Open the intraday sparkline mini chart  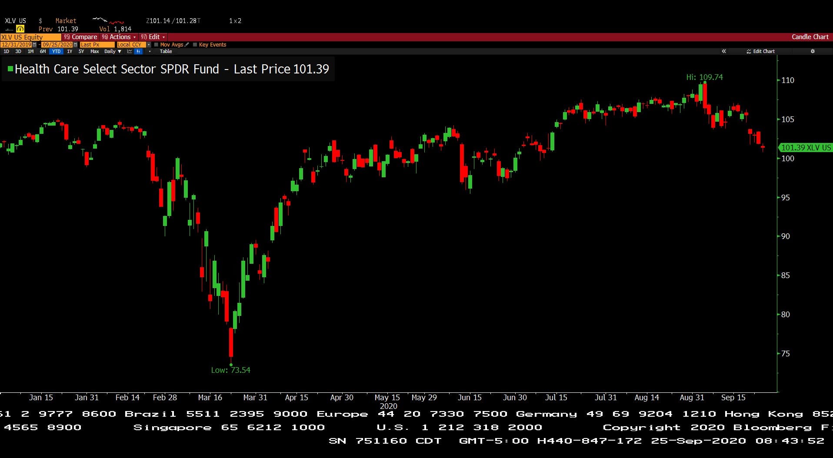pyautogui.click(x=108, y=20)
